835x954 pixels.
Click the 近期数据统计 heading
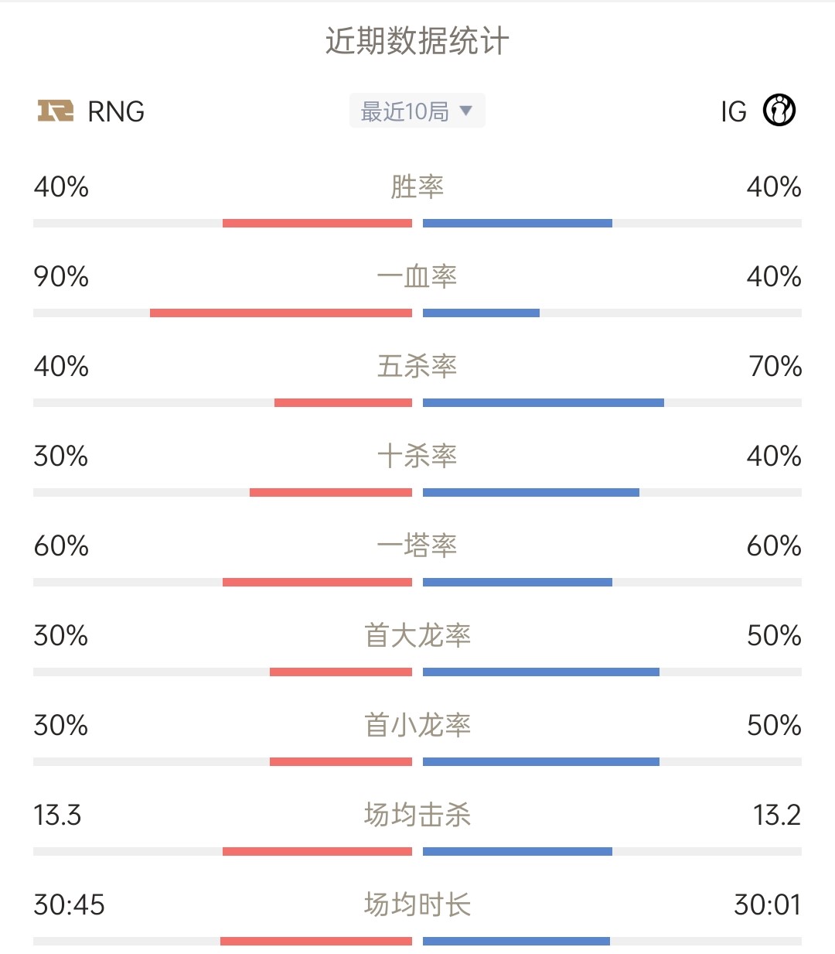click(417, 41)
